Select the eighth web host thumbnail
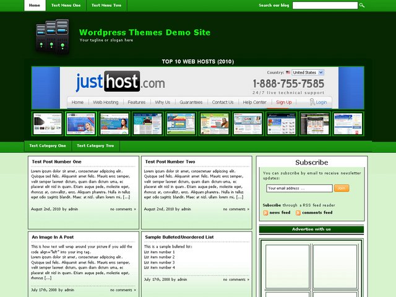The width and height of the screenshot is (396, 297). click(x=281, y=124)
